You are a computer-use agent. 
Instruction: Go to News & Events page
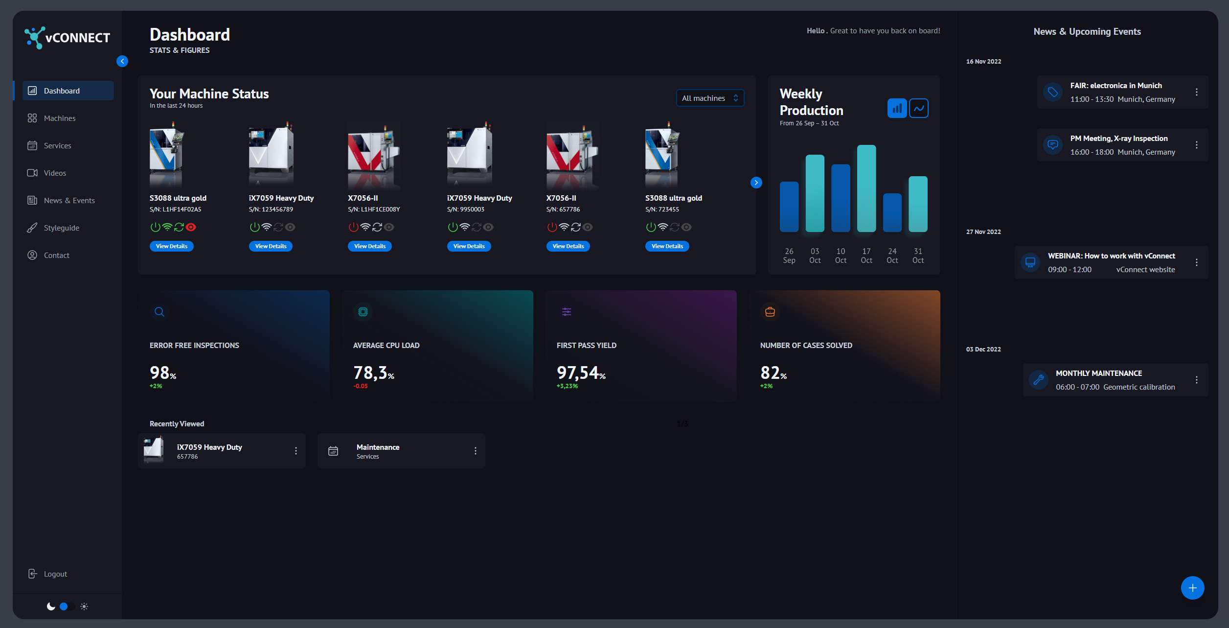click(69, 200)
